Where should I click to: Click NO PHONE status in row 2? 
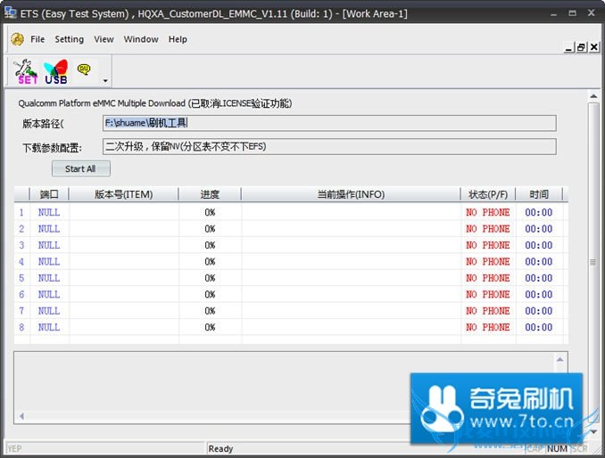pyautogui.click(x=488, y=229)
